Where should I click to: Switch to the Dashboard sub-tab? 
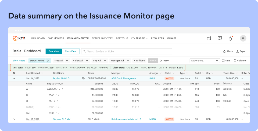tap(33, 51)
